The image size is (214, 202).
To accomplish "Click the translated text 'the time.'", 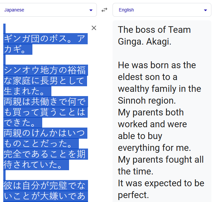I will tap(135, 171).
